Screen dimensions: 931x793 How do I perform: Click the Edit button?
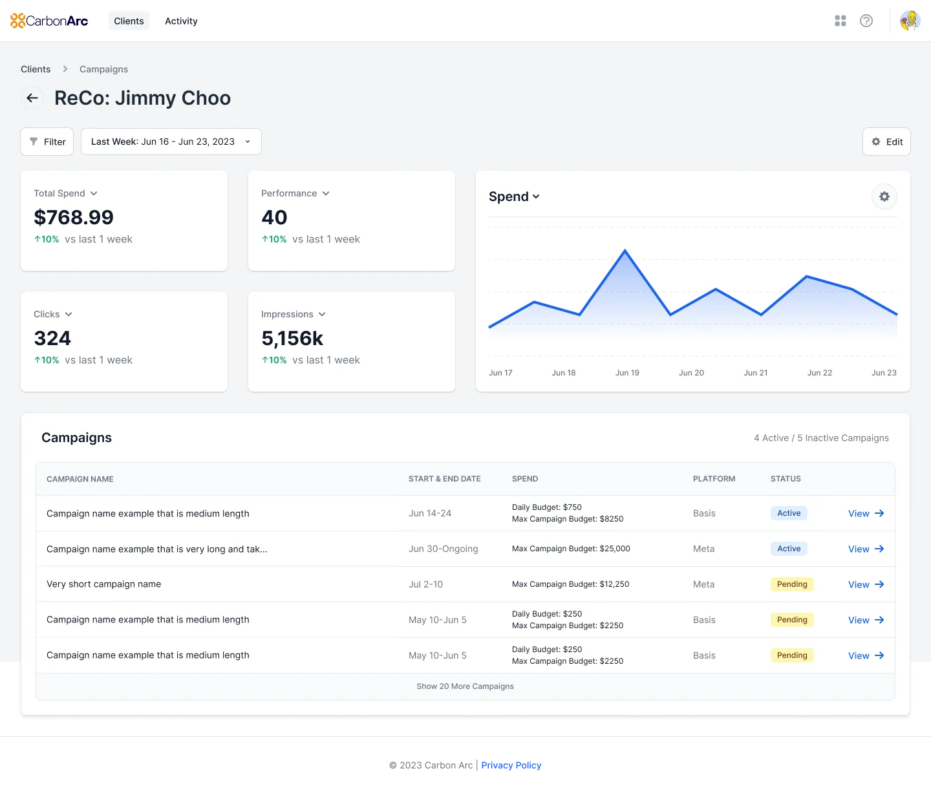[886, 142]
